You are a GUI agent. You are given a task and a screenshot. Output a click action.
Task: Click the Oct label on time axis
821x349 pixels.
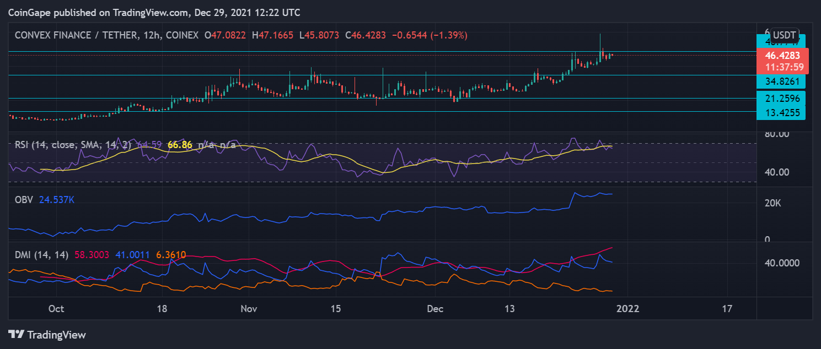[56, 309]
